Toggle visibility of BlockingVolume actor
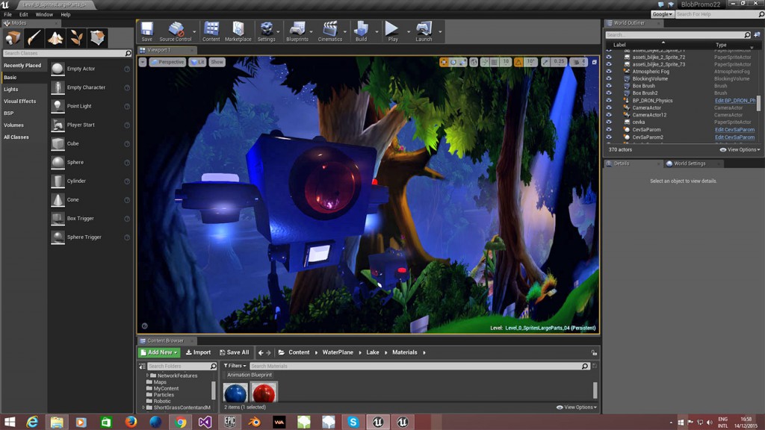Image resolution: width=765 pixels, height=430 pixels. 609,78
